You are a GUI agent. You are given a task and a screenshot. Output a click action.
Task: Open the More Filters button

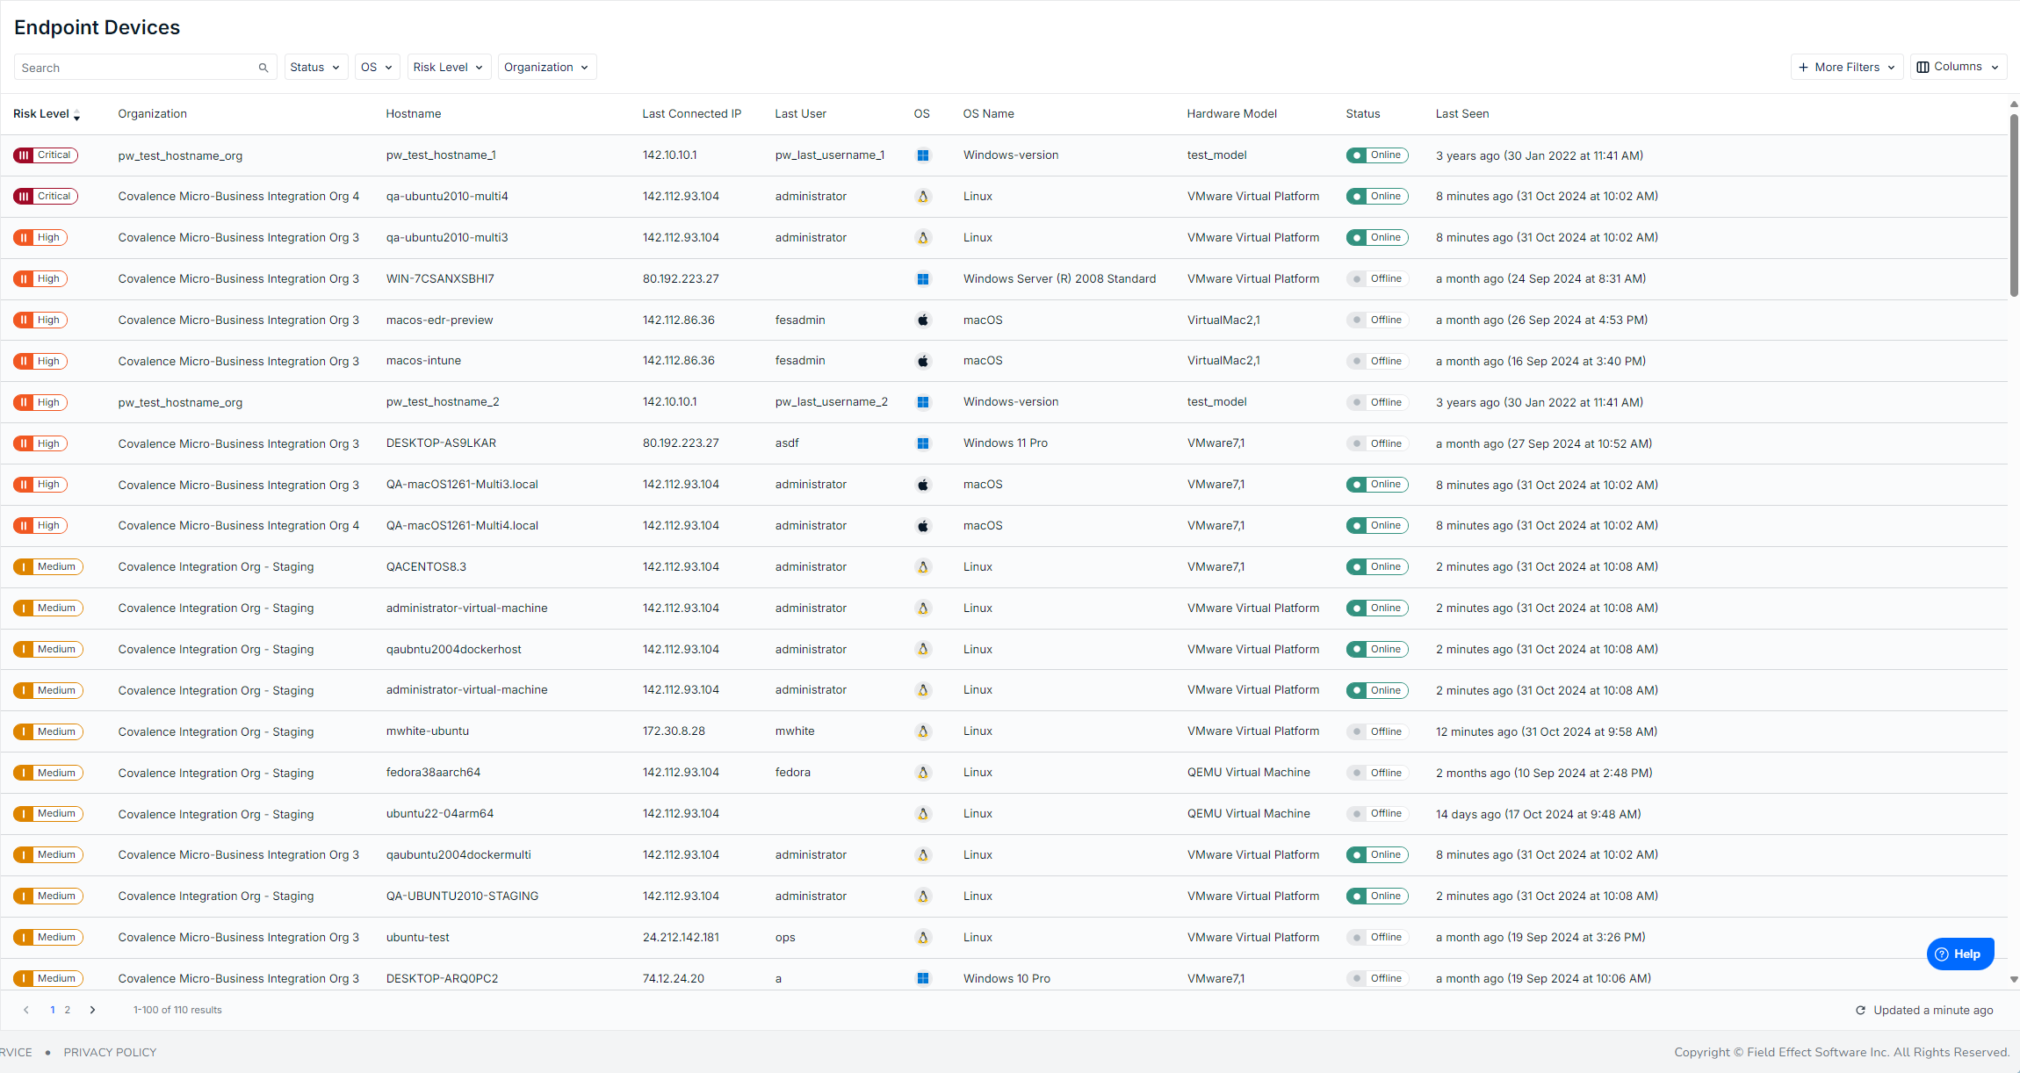click(1846, 68)
